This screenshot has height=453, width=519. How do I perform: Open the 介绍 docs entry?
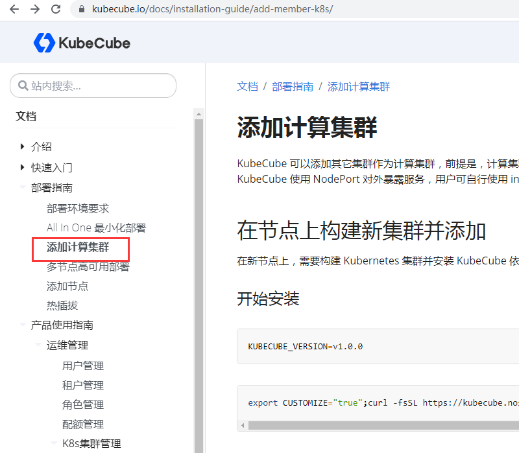click(42, 147)
